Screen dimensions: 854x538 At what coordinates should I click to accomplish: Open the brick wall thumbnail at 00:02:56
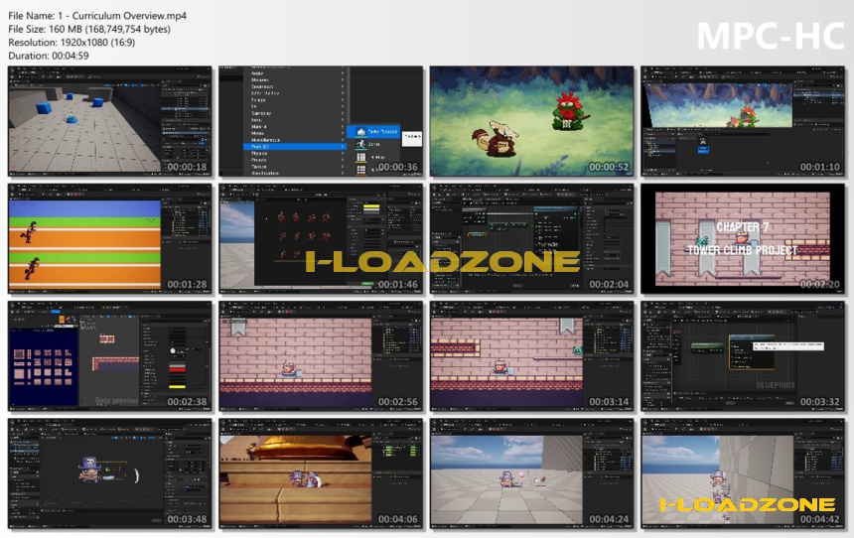point(321,356)
